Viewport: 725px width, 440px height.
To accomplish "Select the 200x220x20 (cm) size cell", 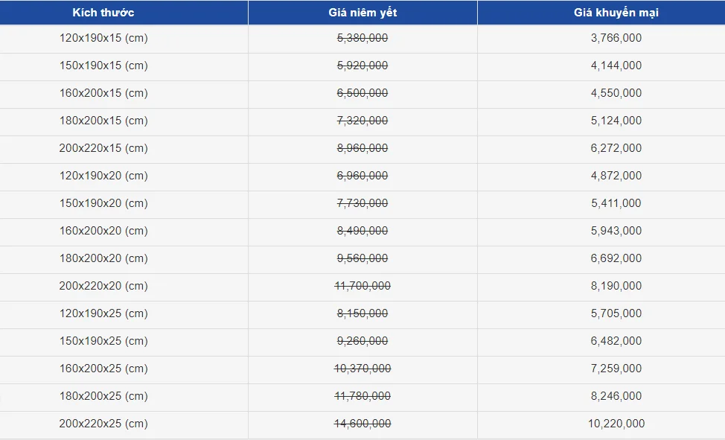I will (103, 286).
